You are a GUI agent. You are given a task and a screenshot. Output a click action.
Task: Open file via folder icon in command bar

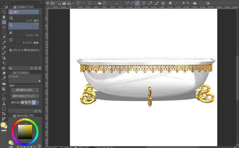[64, 3]
